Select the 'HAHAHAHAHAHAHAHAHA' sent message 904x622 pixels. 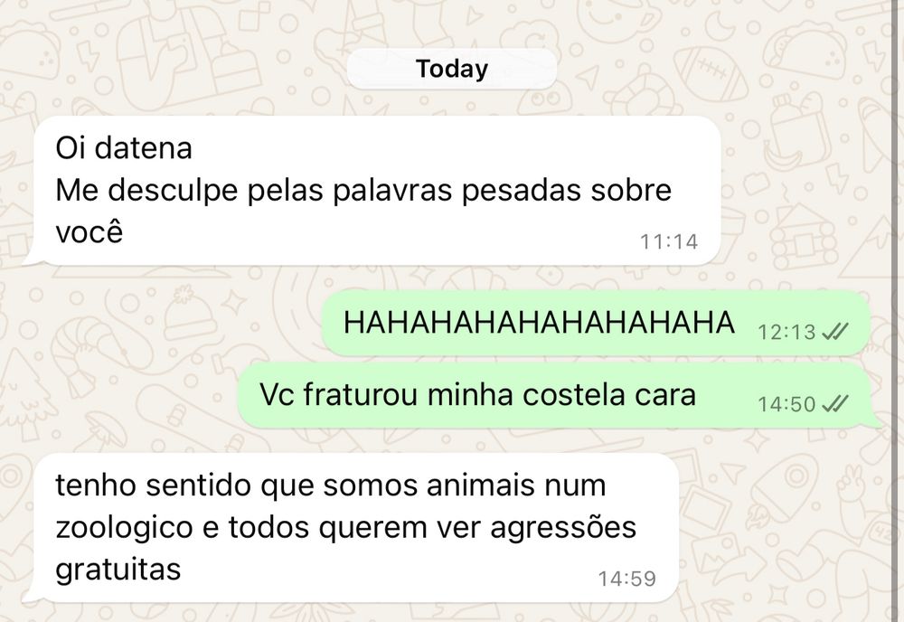point(596,323)
